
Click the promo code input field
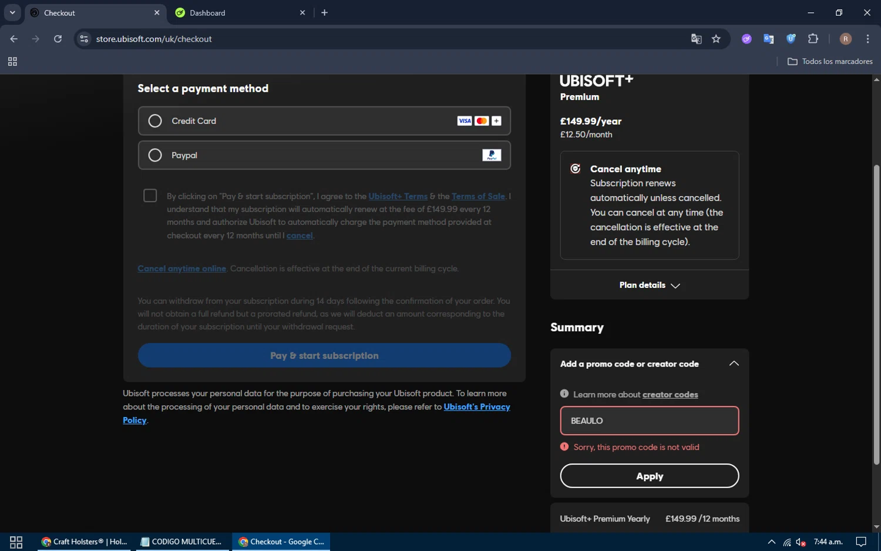point(650,421)
